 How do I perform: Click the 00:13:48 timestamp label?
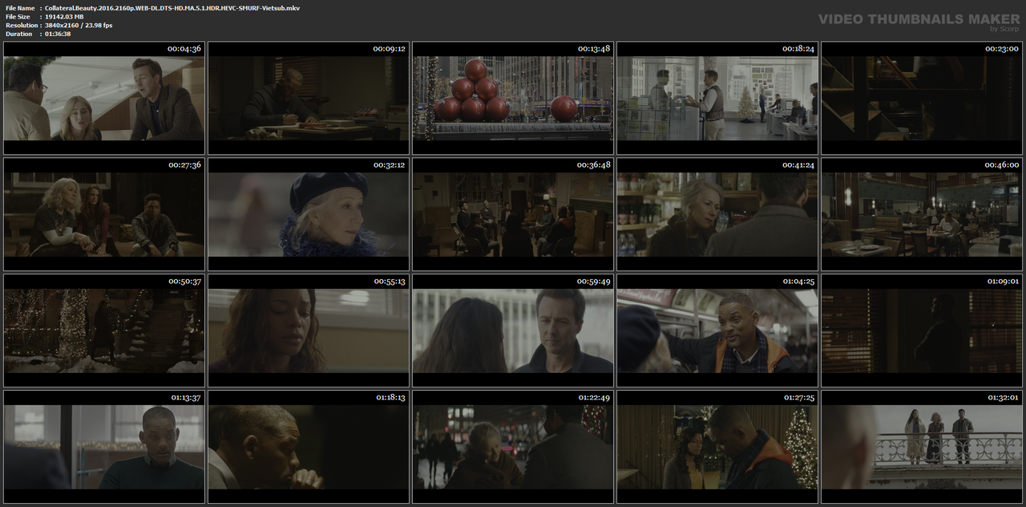point(594,49)
